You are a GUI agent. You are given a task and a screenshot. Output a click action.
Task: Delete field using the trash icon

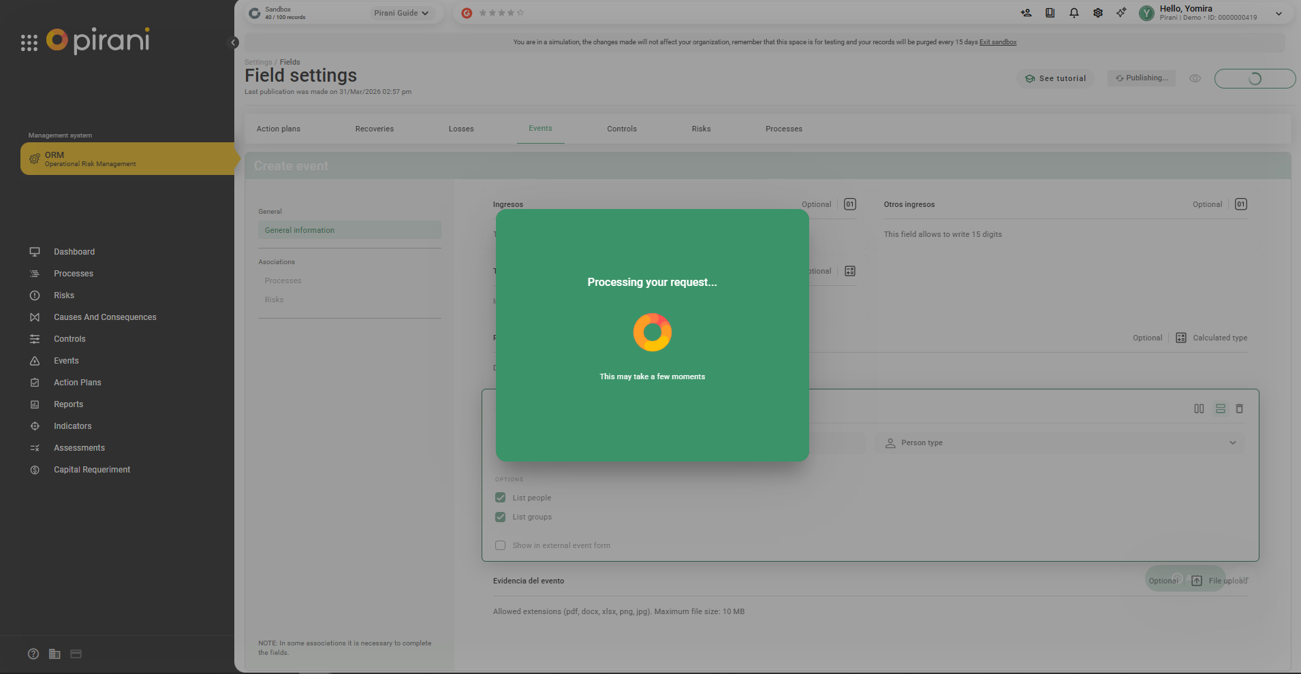[x=1239, y=408]
